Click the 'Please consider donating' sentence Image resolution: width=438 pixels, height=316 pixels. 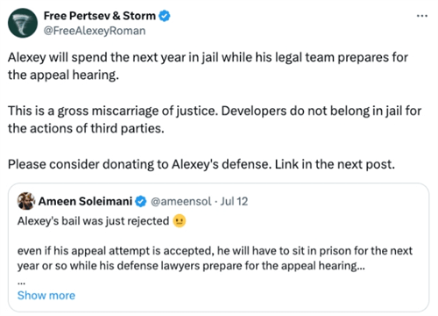201,164
